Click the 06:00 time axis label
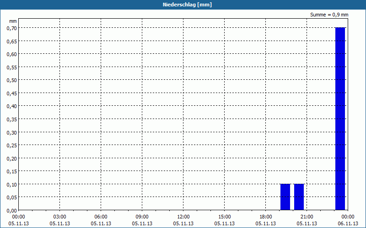This screenshot has width=366, height=228. pyautogui.click(x=101, y=217)
